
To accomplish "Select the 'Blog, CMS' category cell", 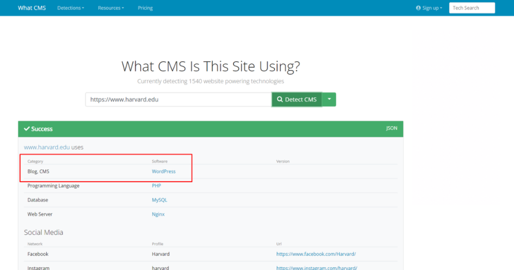I will [x=38, y=171].
